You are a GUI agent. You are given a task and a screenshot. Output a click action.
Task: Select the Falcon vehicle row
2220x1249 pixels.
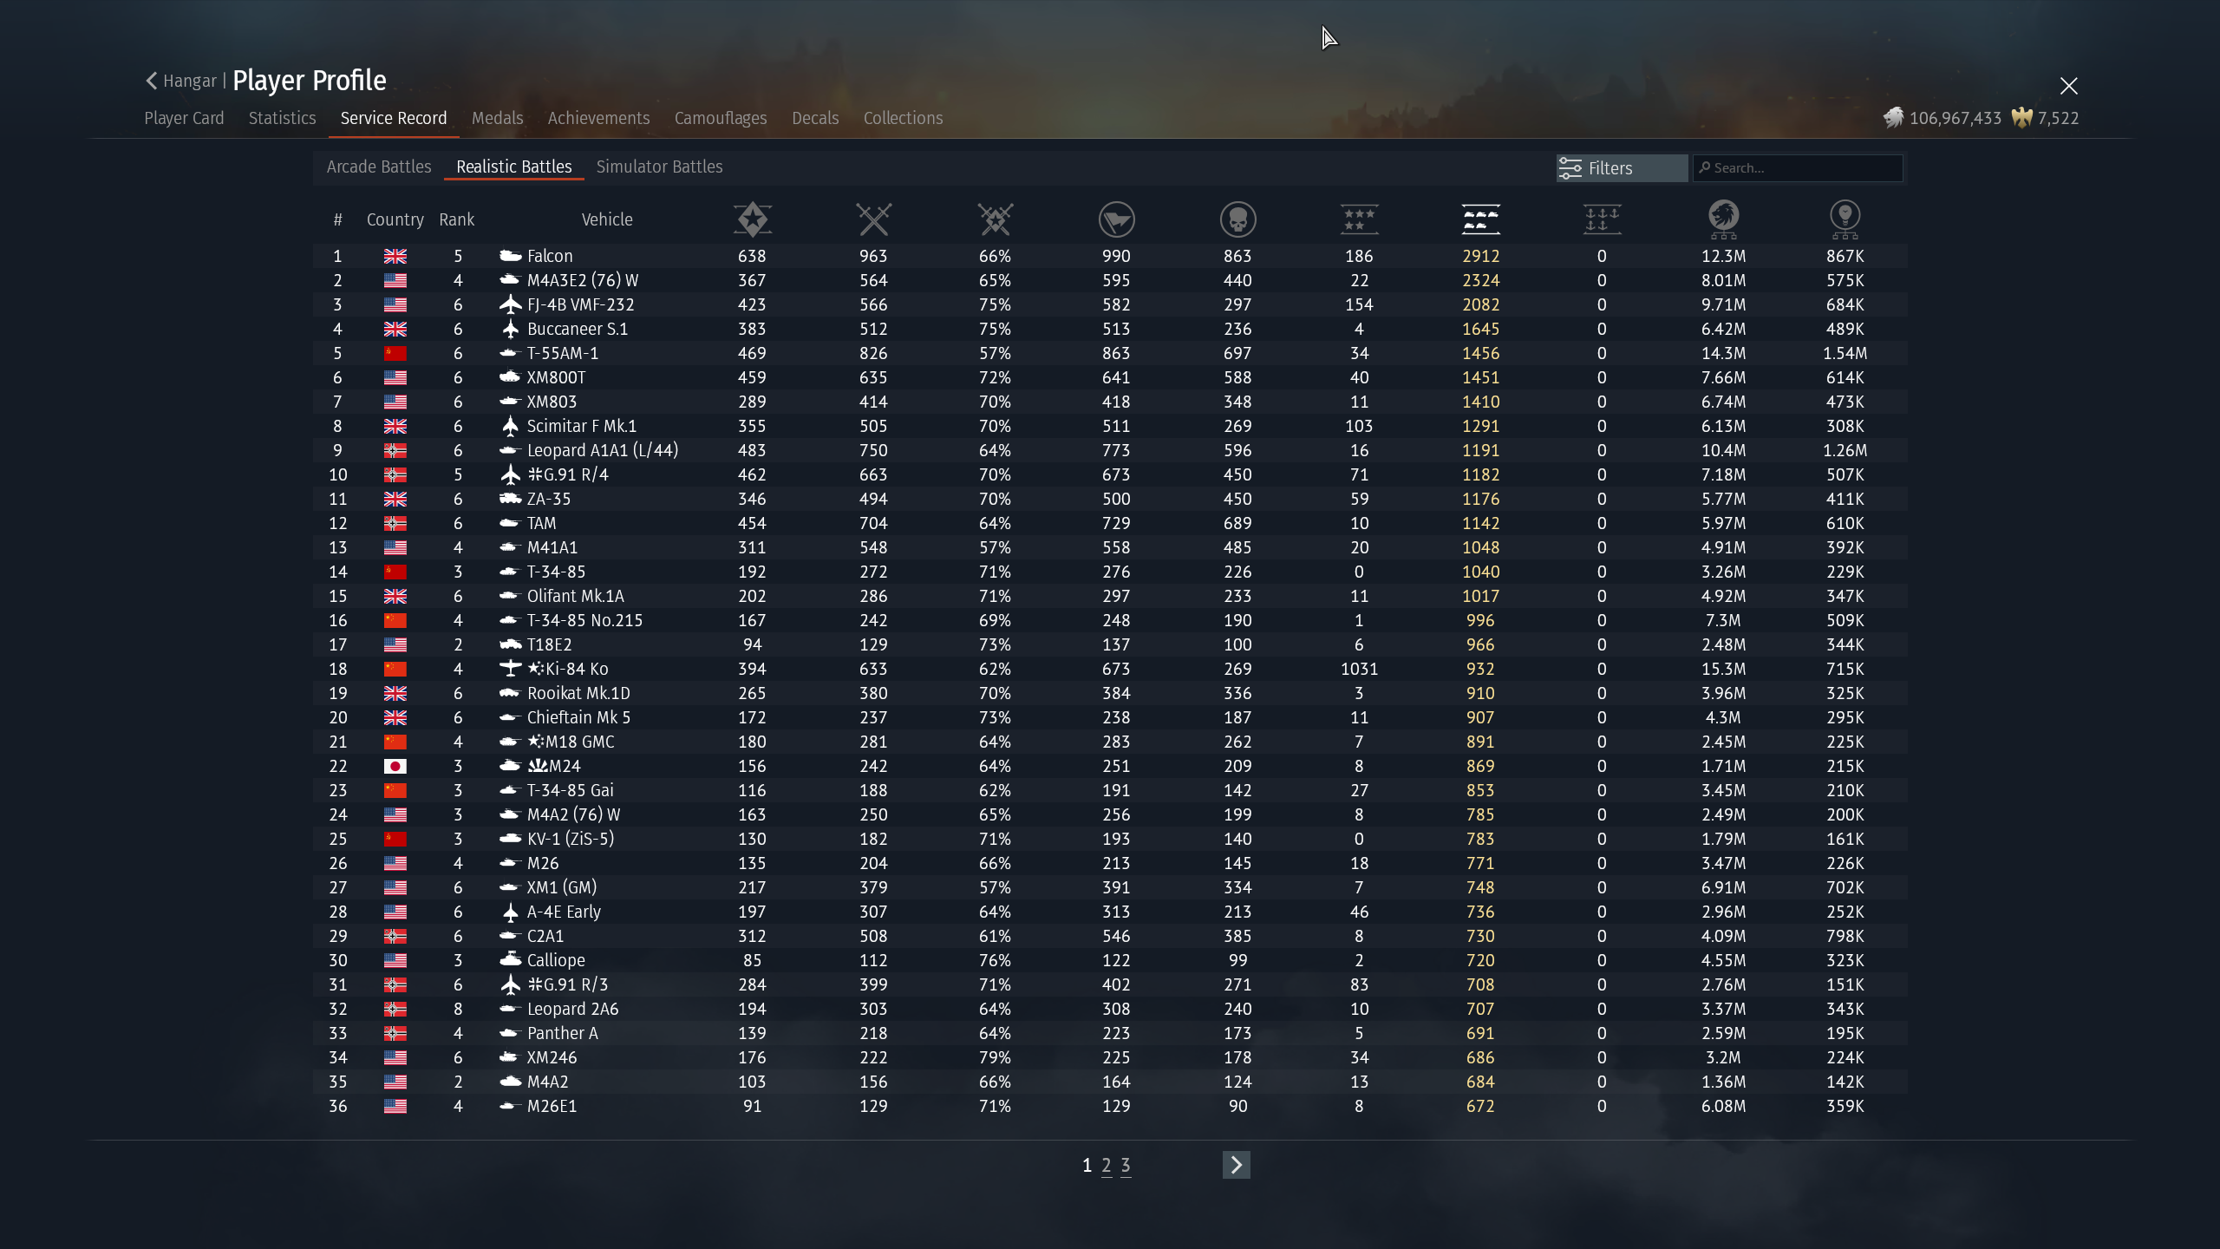pyautogui.click(x=550, y=256)
